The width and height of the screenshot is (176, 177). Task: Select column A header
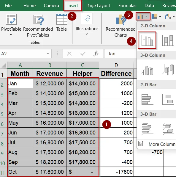click(x=20, y=65)
